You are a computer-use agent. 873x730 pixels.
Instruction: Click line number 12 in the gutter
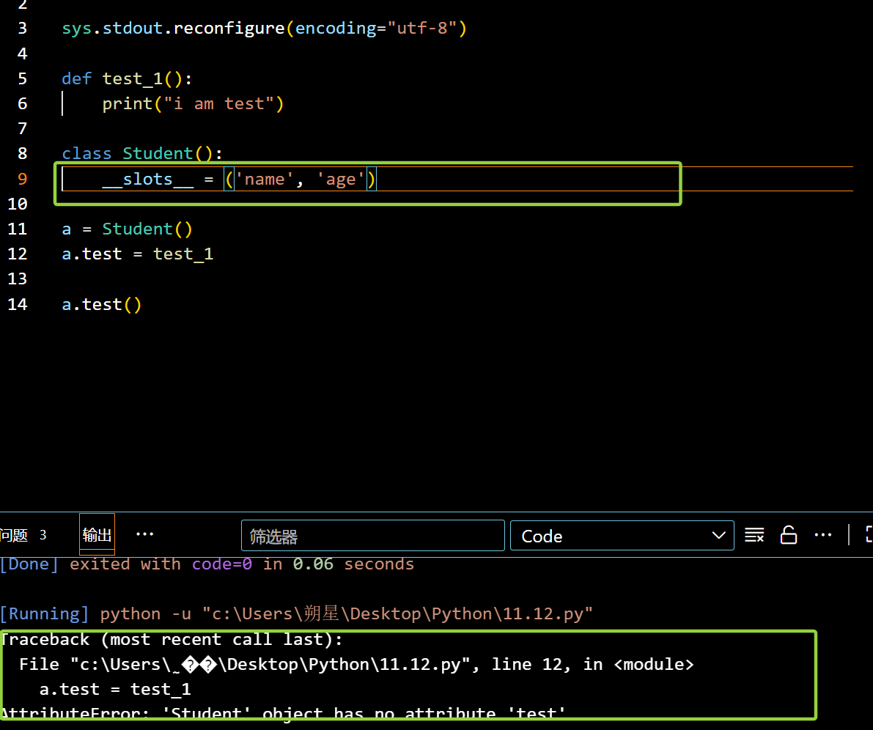coord(18,254)
